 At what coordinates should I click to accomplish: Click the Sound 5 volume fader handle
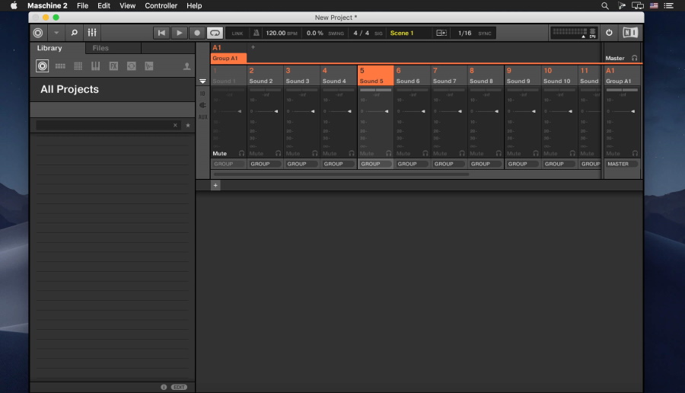click(x=386, y=111)
